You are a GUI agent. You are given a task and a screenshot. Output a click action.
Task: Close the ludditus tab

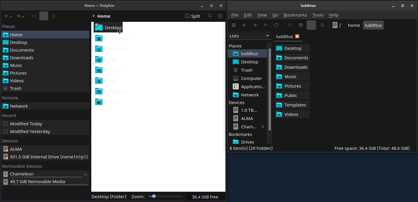coord(297,36)
